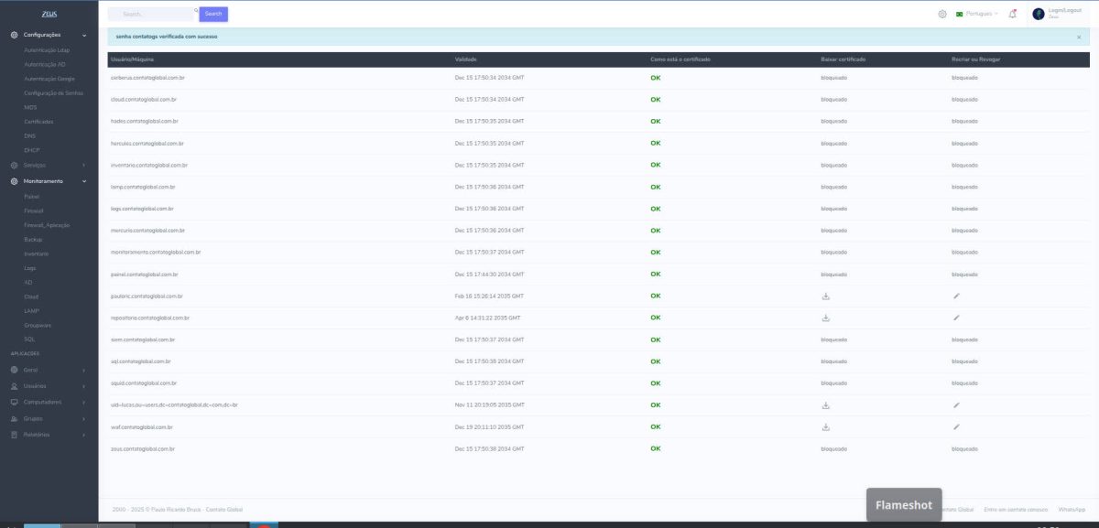This screenshot has width=1099, height=528.
Task: Click the WhatsApp footer link
Action: (x=1071, y=509)
